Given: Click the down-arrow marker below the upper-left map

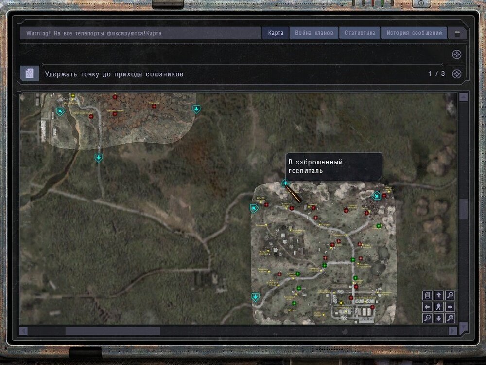Looking at the screenshot, I should click(x=99, y=158).
